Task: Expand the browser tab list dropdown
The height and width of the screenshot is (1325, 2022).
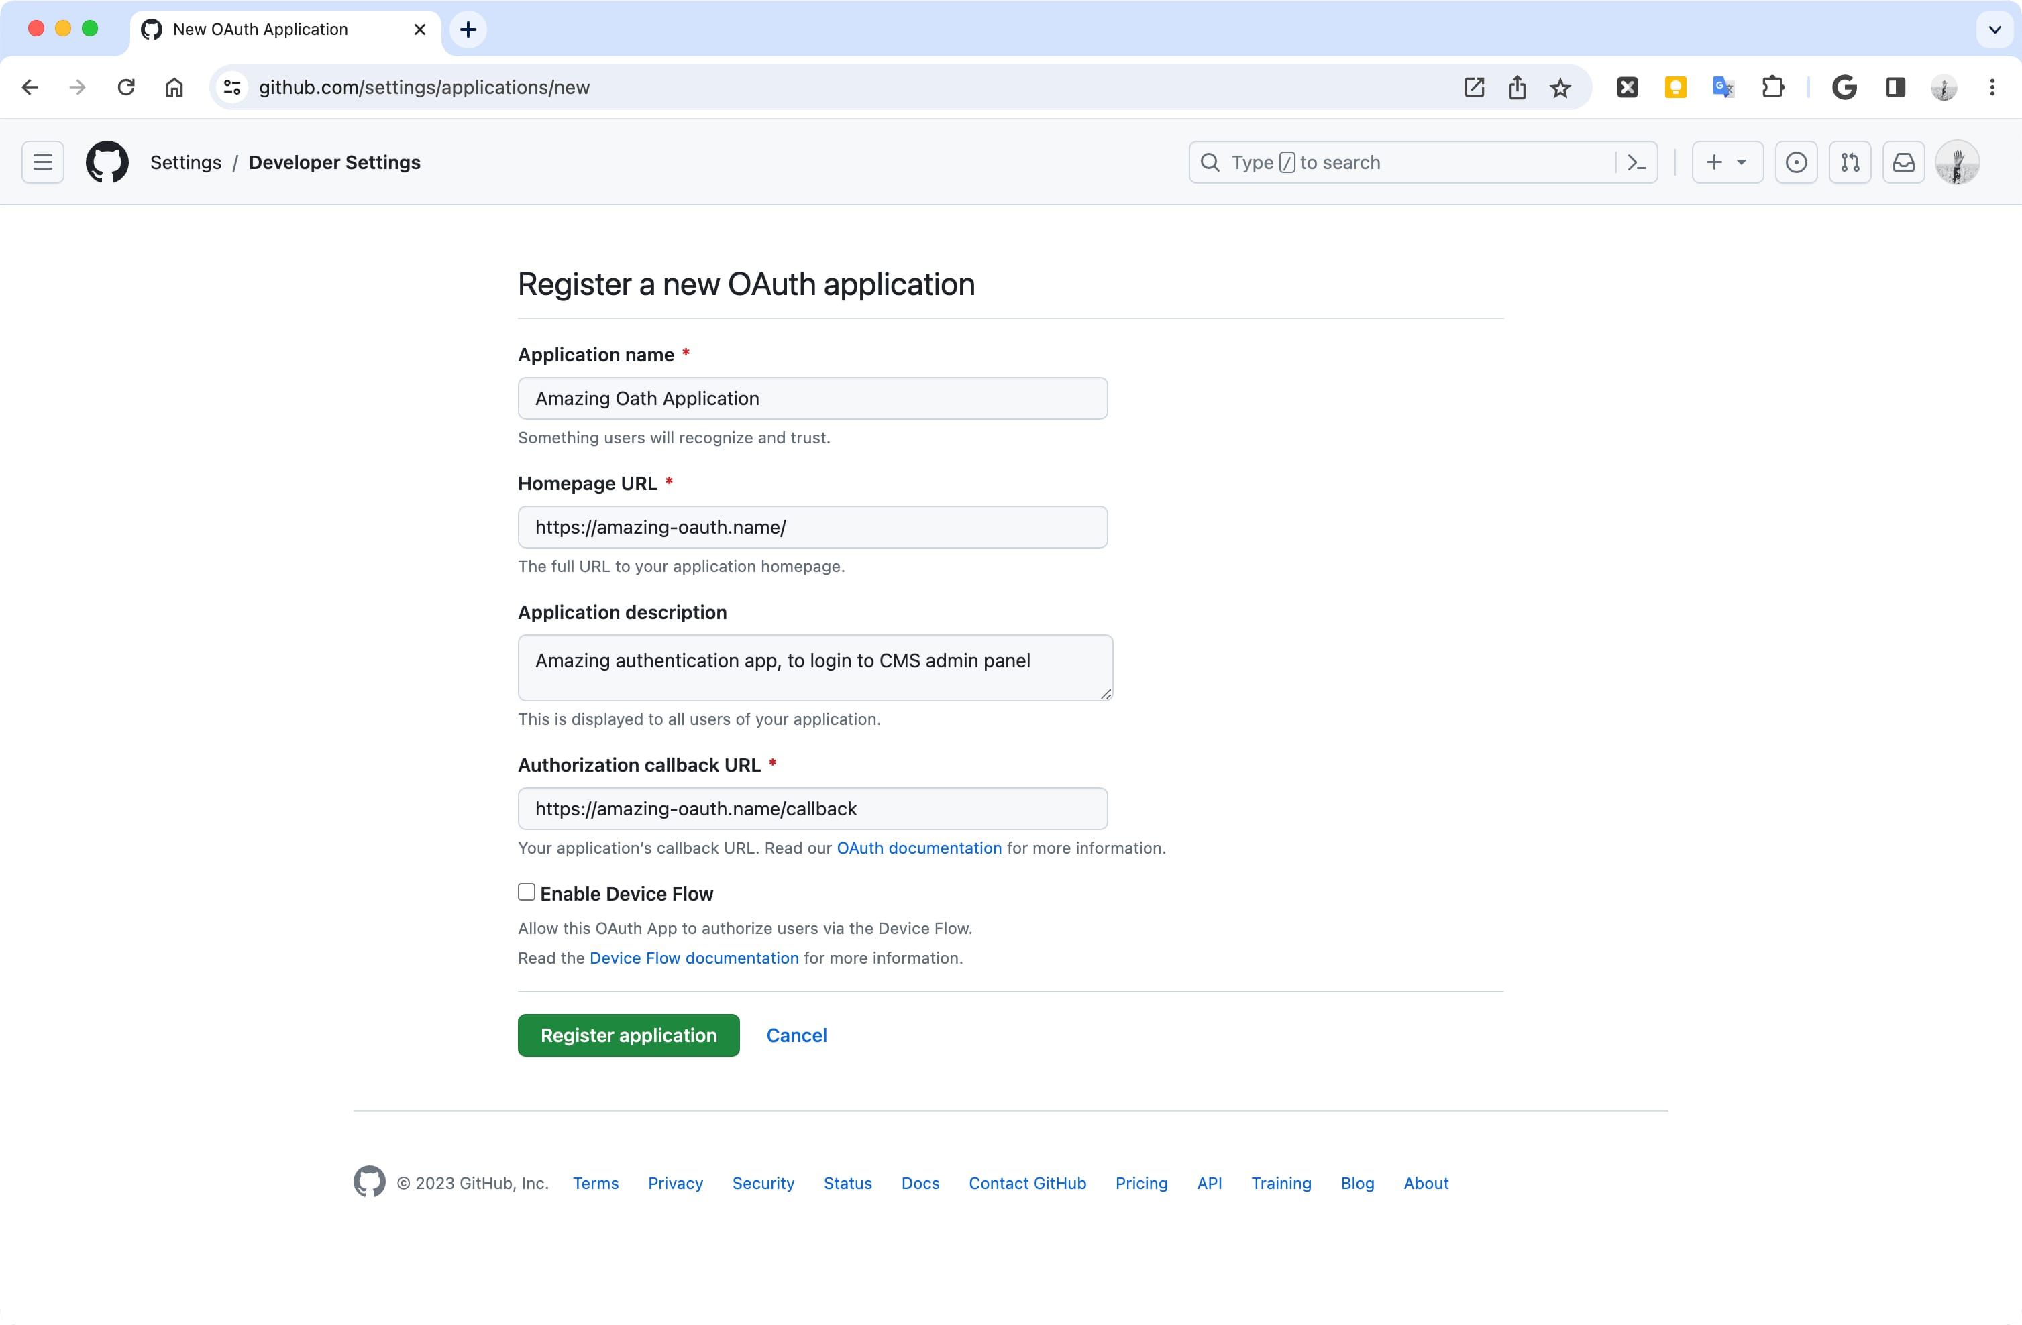Action: 1994,30
